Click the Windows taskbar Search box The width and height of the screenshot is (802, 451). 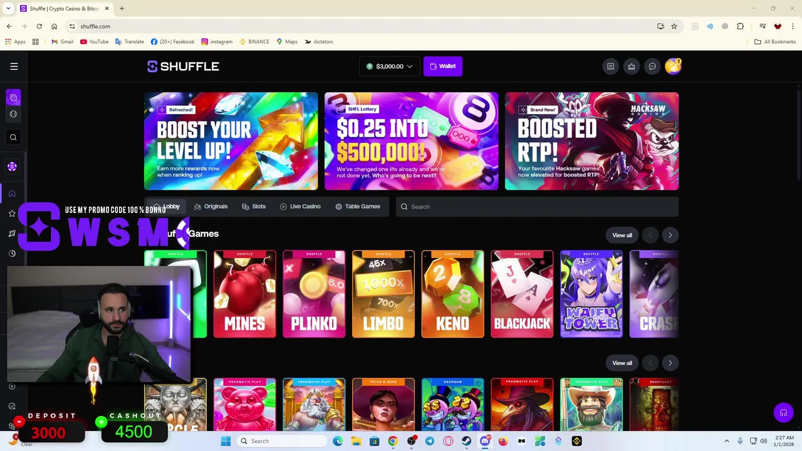coord(282,441)
